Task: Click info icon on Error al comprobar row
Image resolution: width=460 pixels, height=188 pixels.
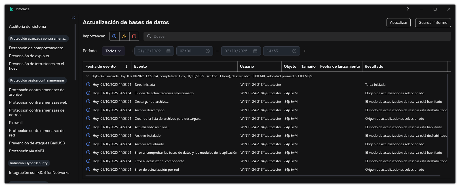Action: [x=88, y=153]
